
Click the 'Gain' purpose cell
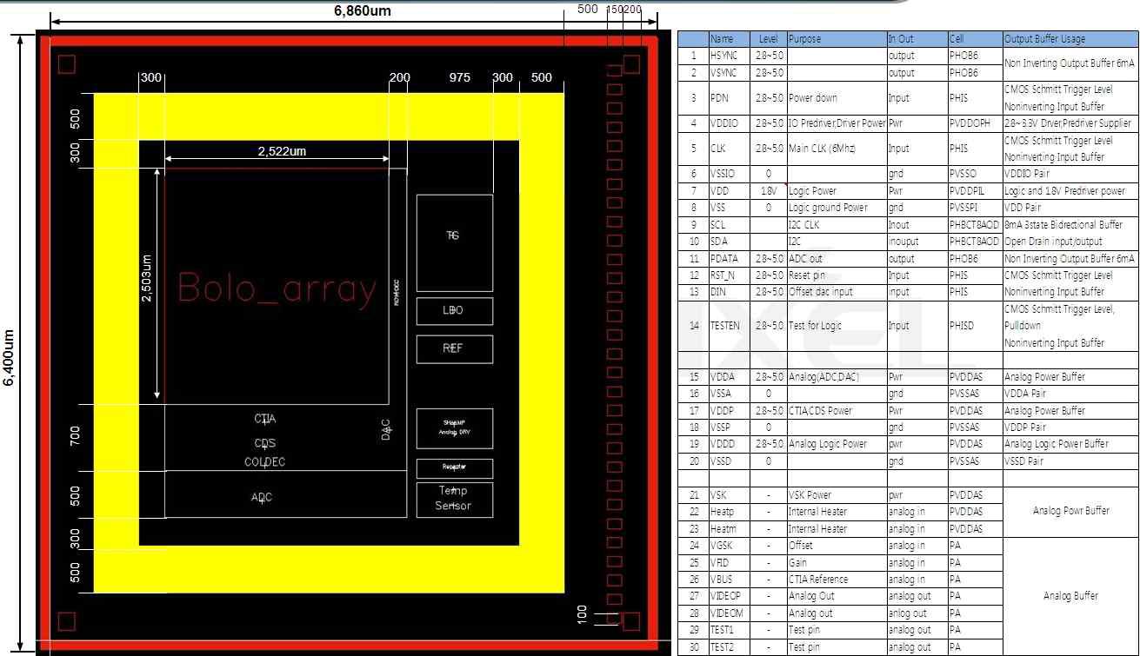pyautogui.click(x=837, y=562)
